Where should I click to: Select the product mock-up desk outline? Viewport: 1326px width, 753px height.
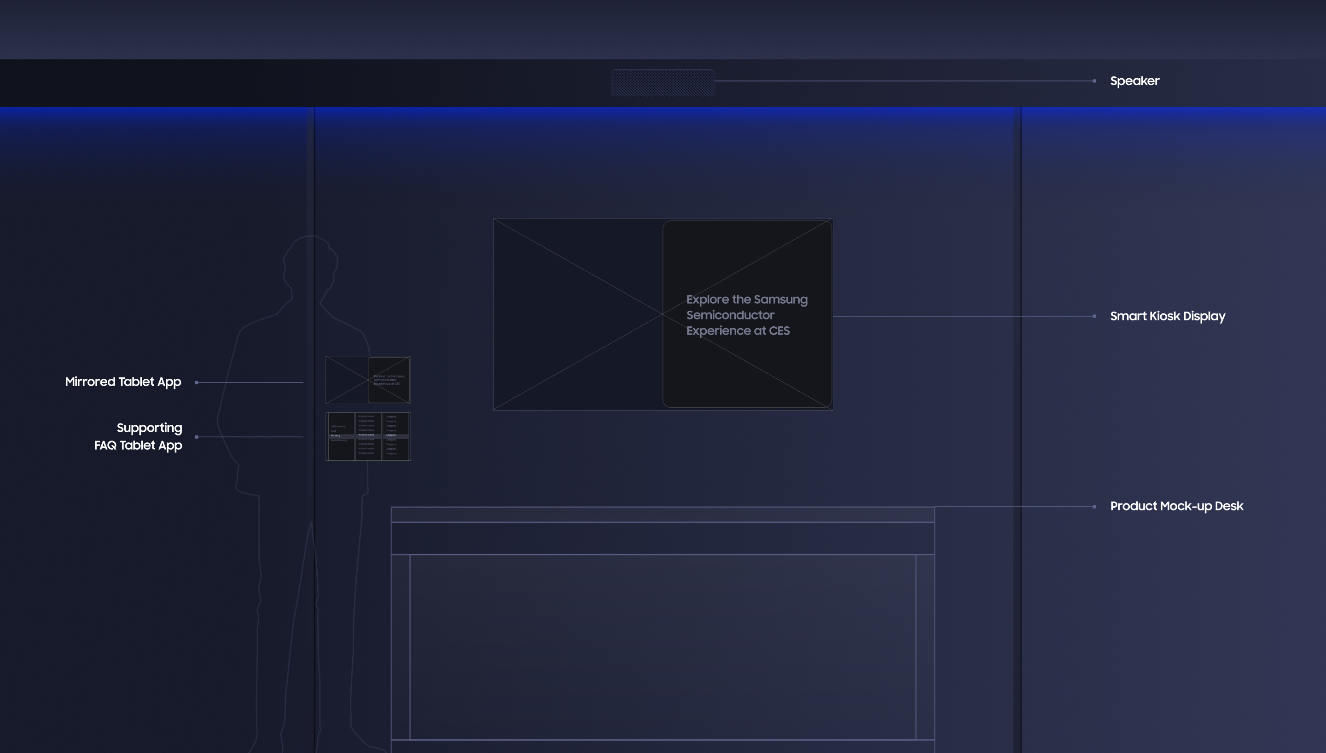click(663, 630)
